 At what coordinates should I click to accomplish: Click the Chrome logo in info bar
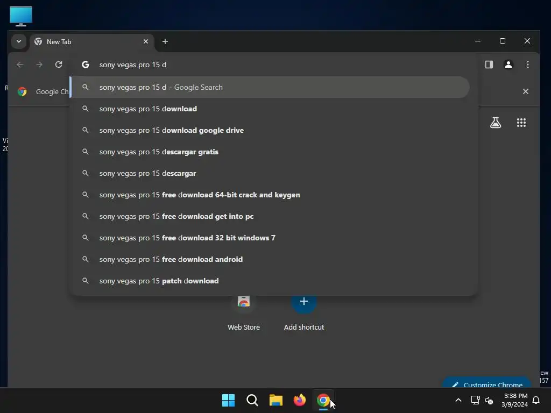pos(22,91)
